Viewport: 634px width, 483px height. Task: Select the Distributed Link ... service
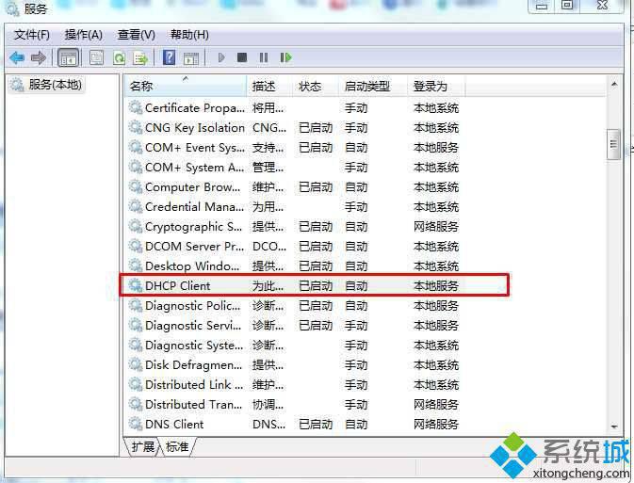tap(194, 384)
